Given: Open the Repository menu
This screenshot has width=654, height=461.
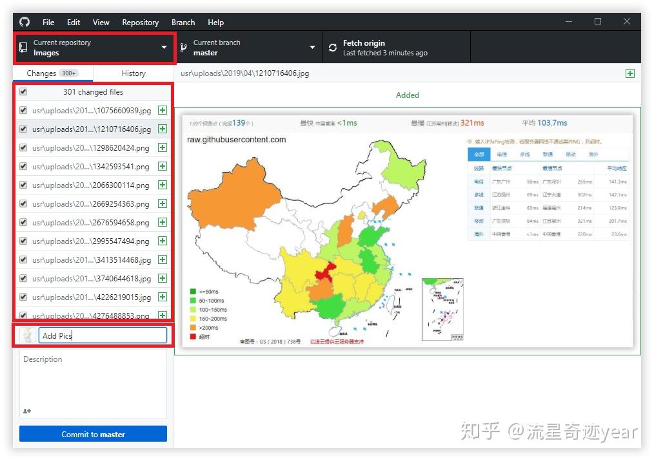Looking at the screenshot, I should (x=140, y=22).
